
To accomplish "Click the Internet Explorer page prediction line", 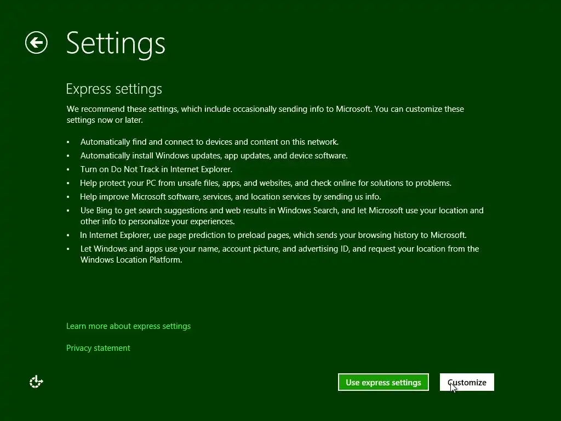I will point(273,235).
